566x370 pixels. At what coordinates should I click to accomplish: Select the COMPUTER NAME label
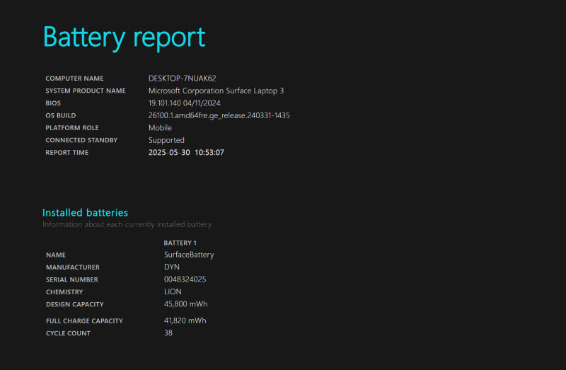click(x=74, y=79)
